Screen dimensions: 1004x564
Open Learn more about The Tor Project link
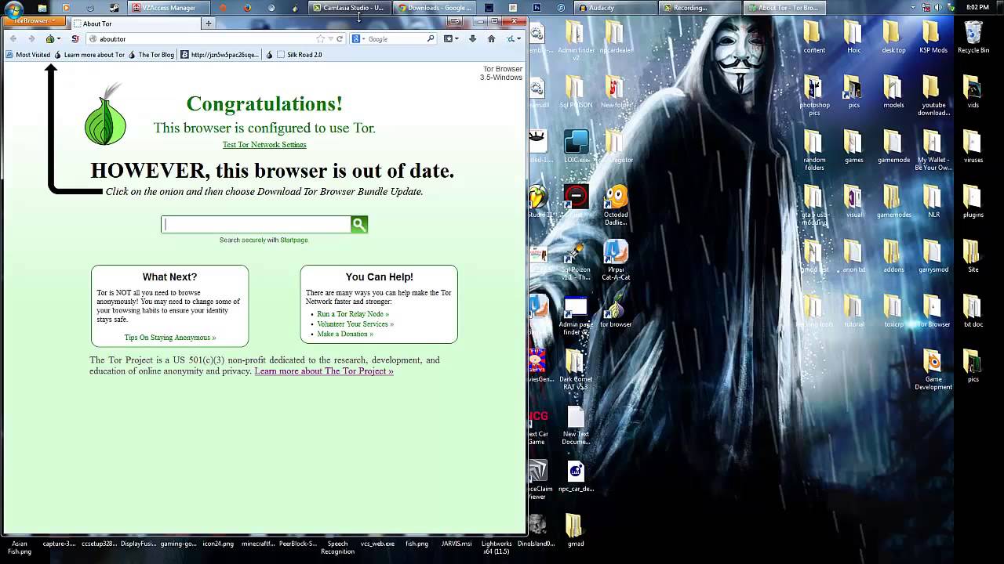[x=324, y=371]
